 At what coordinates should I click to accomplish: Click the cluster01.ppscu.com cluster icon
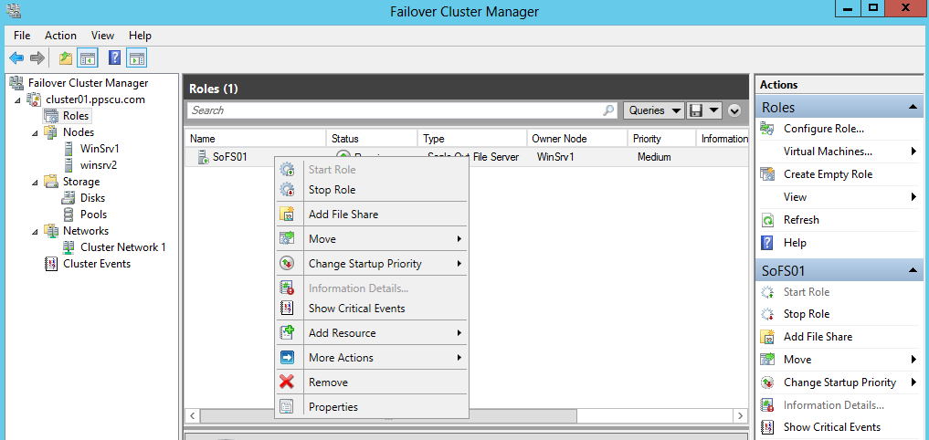click(35, 100)
